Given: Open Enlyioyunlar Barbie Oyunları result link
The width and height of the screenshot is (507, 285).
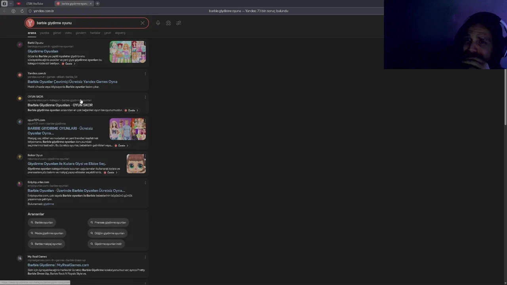Looking at the screenshot, I should (x=76, y=190).
